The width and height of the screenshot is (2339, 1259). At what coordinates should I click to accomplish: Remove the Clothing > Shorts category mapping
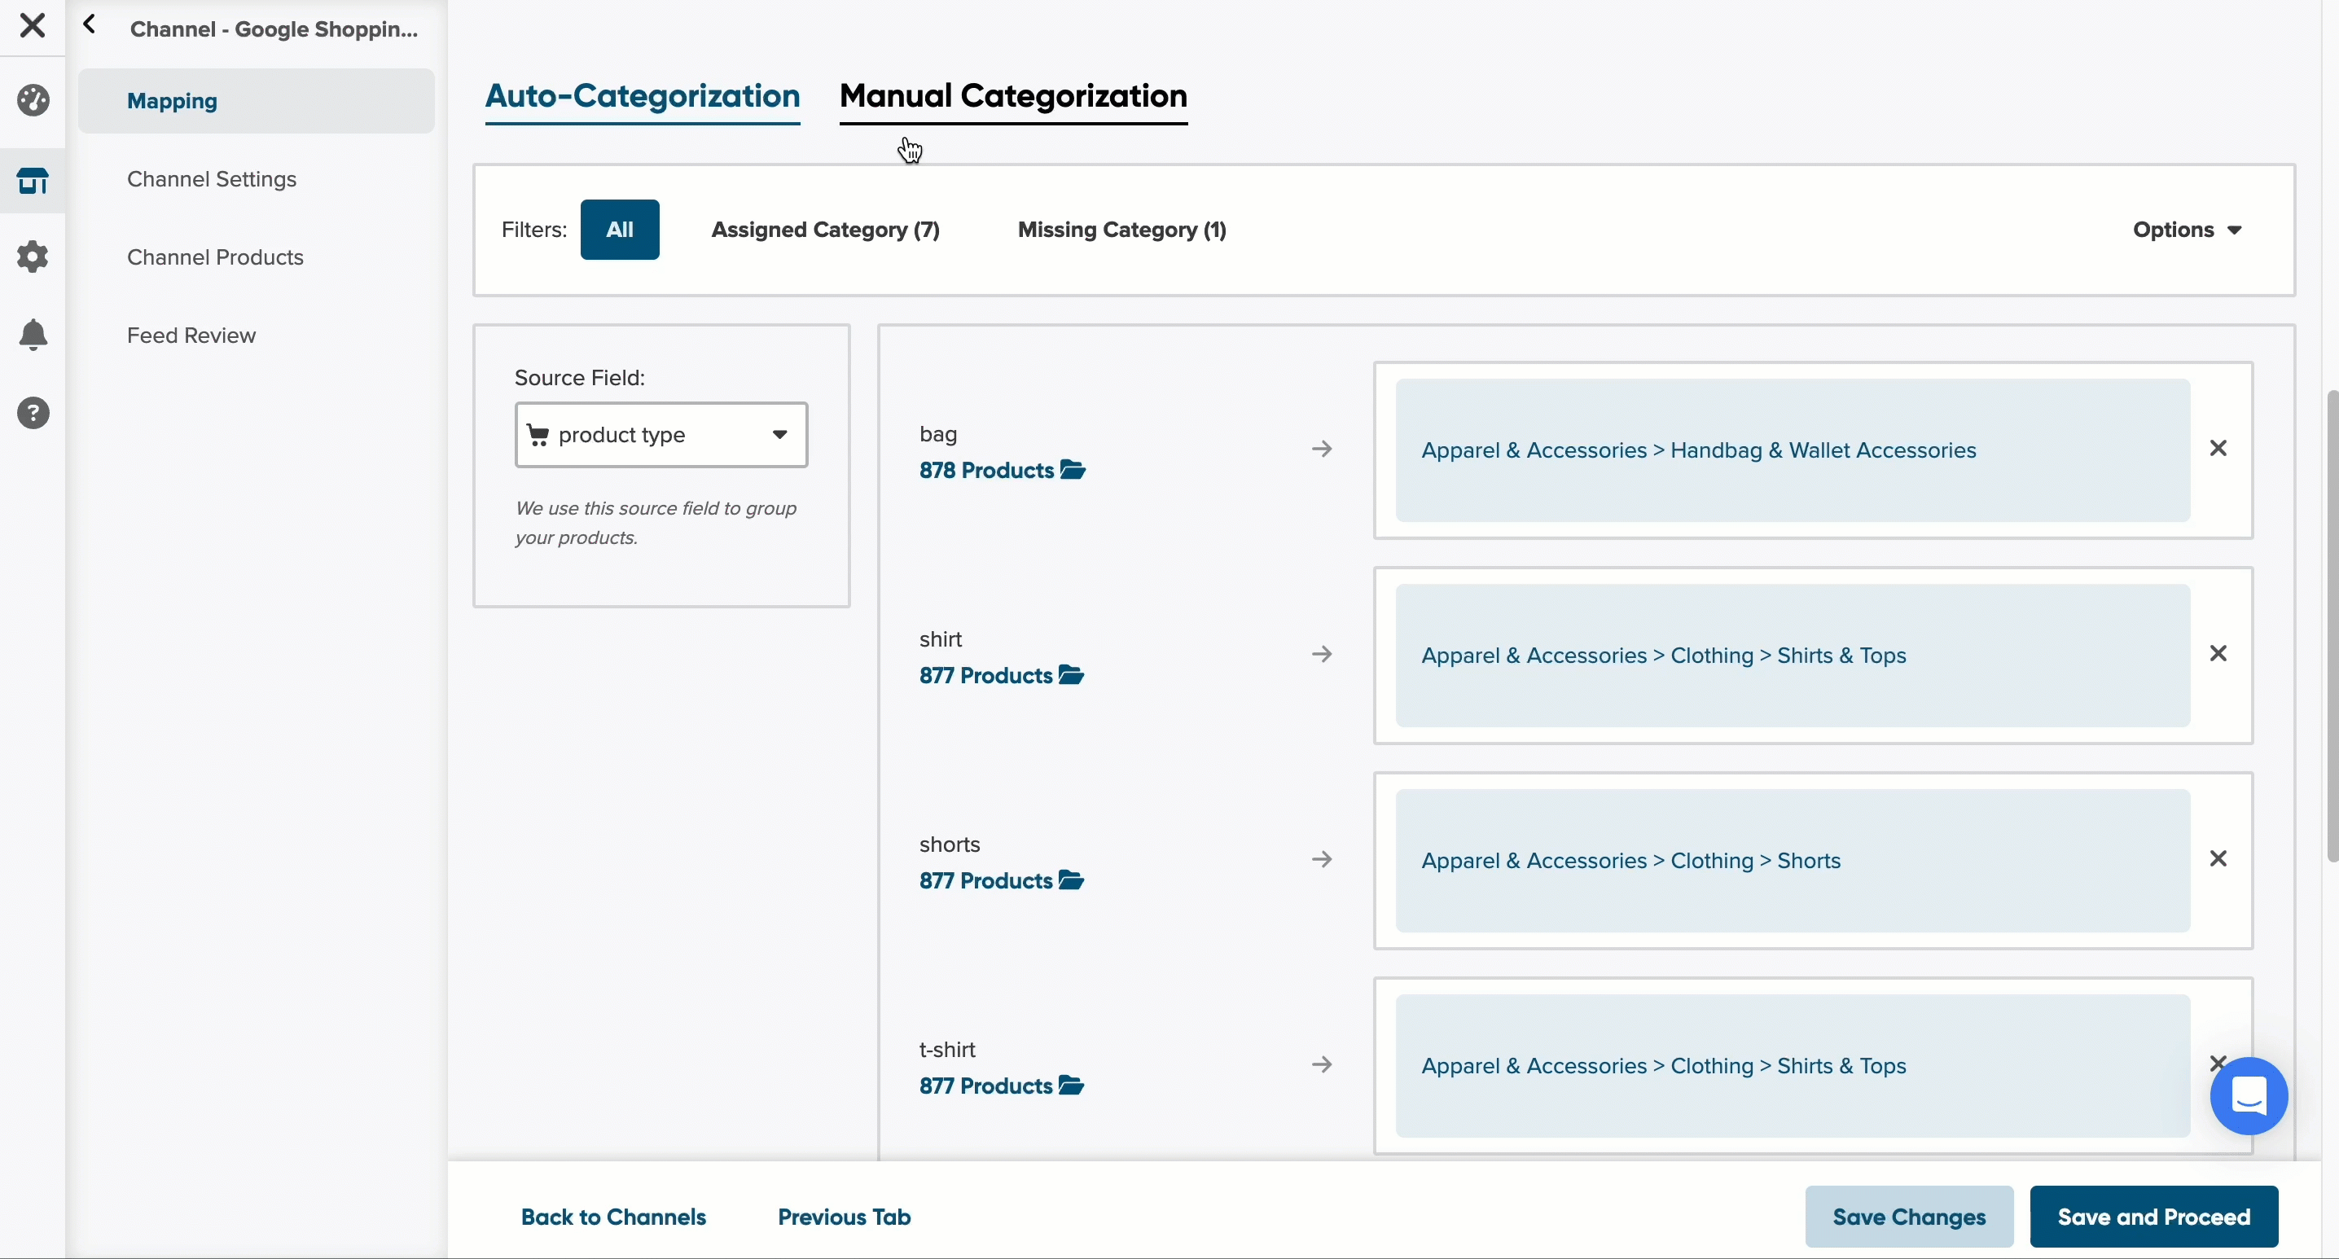tap(2218, 858)
